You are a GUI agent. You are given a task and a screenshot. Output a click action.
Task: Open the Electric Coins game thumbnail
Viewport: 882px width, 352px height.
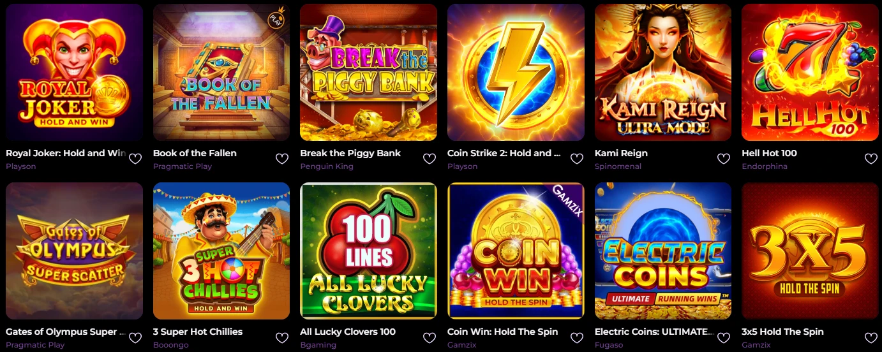coord(663,251)
